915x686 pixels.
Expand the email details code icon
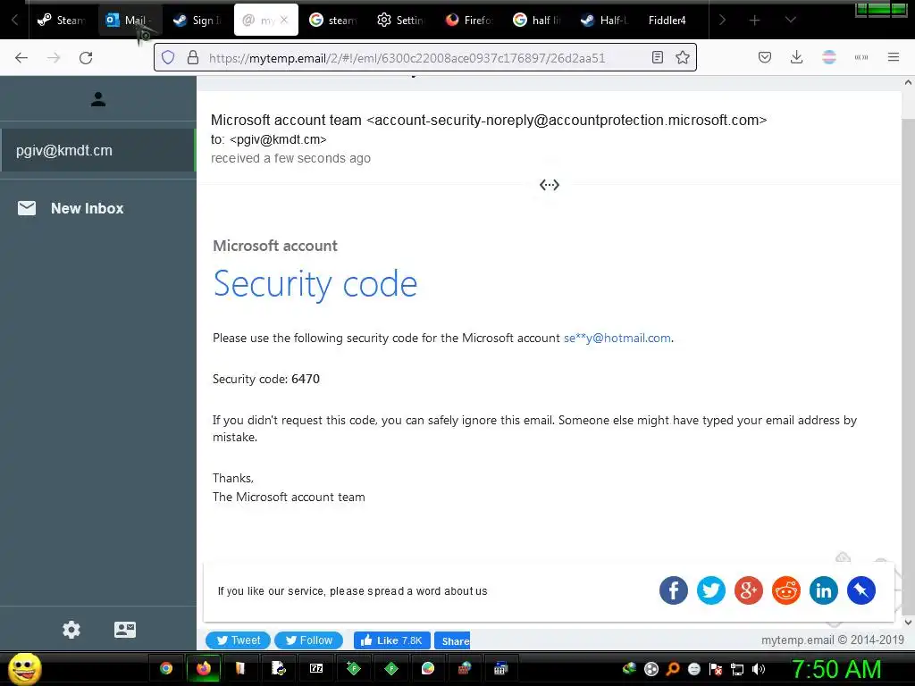click(550, 185)
